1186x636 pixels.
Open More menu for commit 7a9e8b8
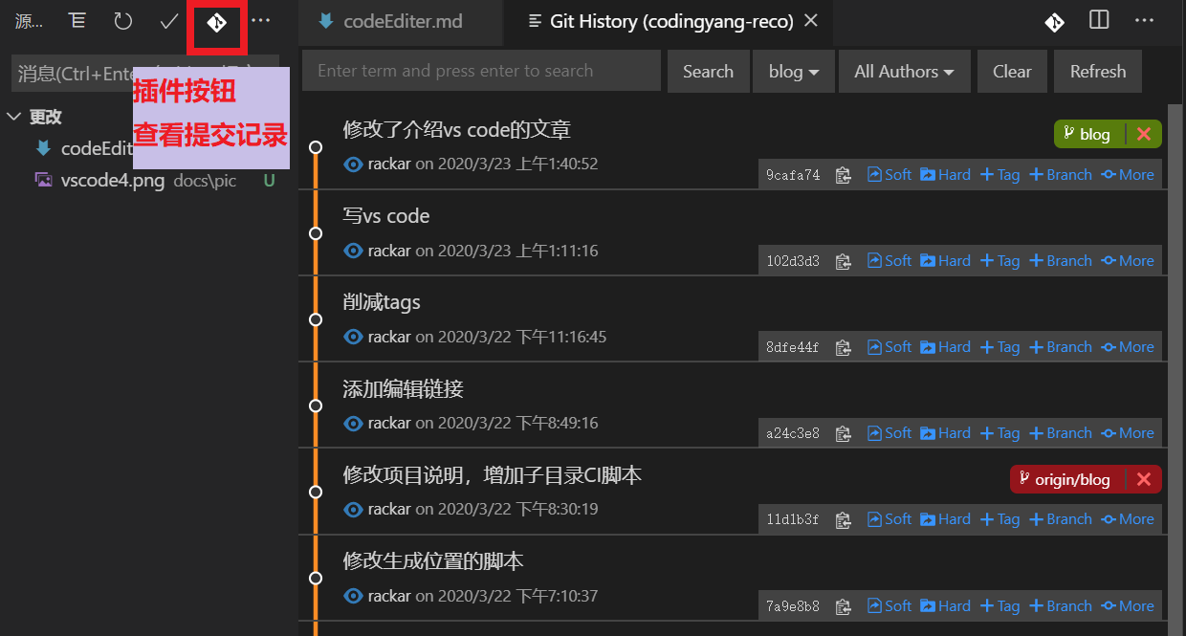1128,606
